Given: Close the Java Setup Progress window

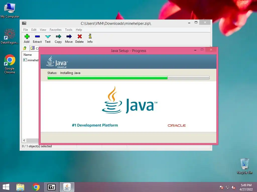Looking at the screenshot, I should coord(211,50).
